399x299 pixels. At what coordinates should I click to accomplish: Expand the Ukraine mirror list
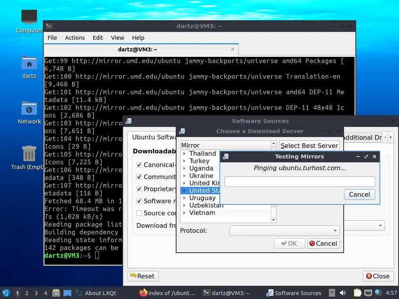(184, 176)
